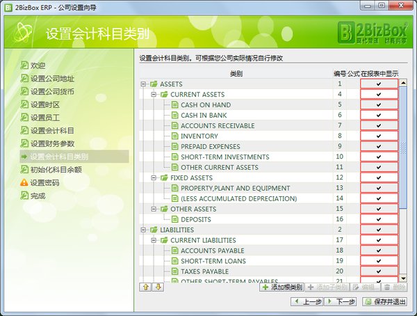This screenshot has width=417, height=316.
Task: Go to 设置财务参数 wizard step
Action: click(52, 143)
